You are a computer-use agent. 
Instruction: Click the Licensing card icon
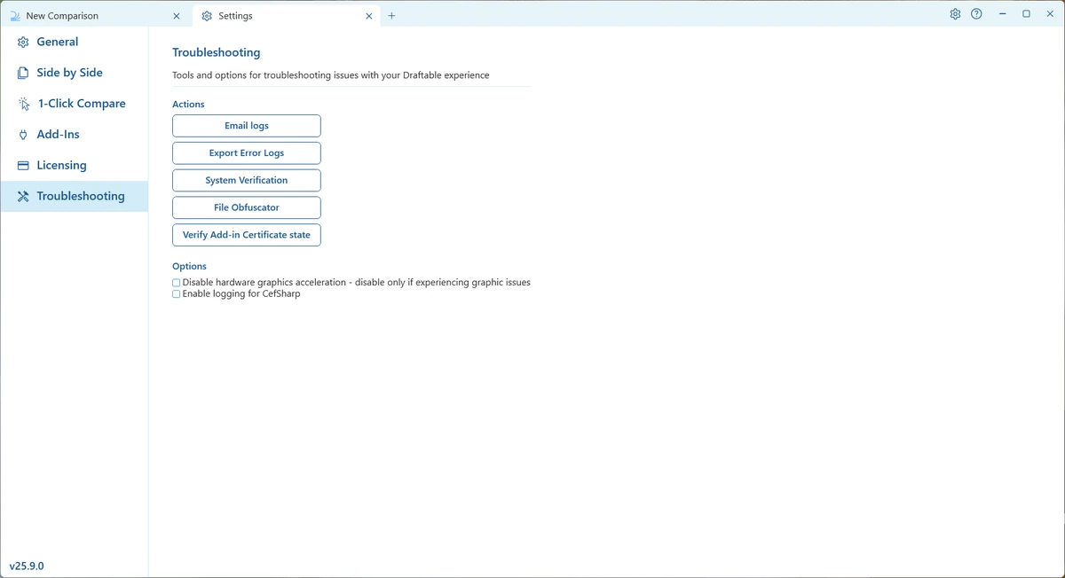tap(24, 166)
